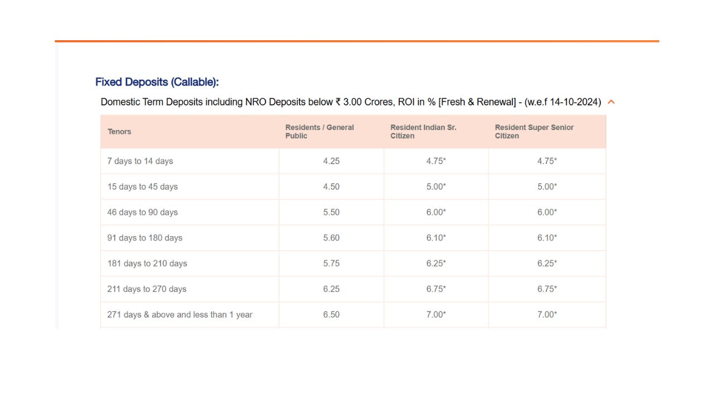Select the 91 days to 180 days tenor
Screen dimensions: 714x402
click(144, 238)
